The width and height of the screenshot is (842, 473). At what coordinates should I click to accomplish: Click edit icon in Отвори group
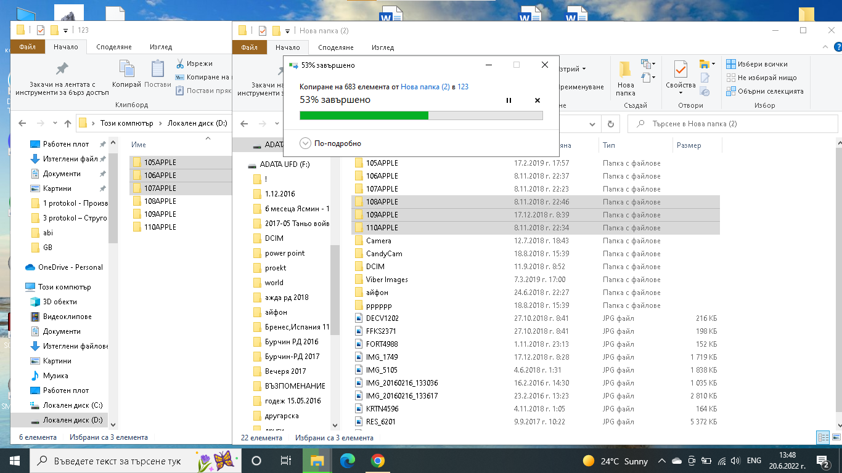pos(705,78)
